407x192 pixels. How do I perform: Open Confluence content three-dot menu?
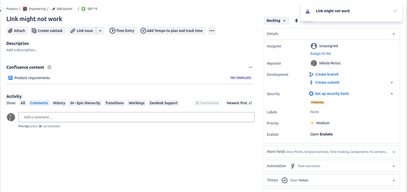point(250,67)
